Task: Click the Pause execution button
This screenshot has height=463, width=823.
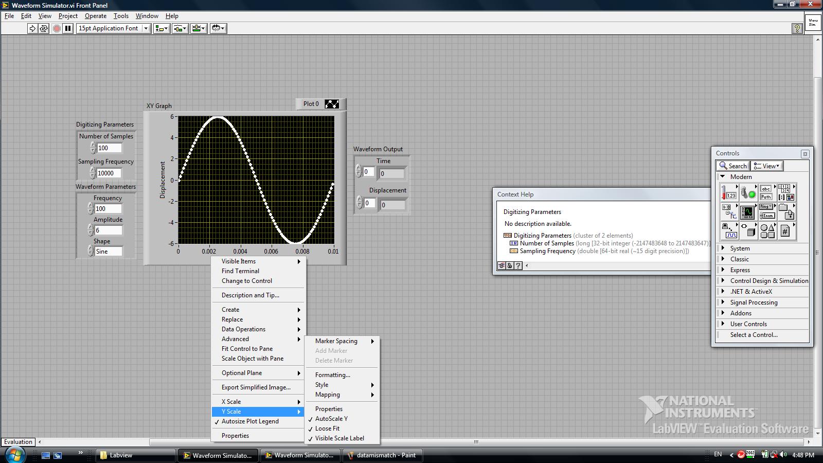Action: coord(67,28)
